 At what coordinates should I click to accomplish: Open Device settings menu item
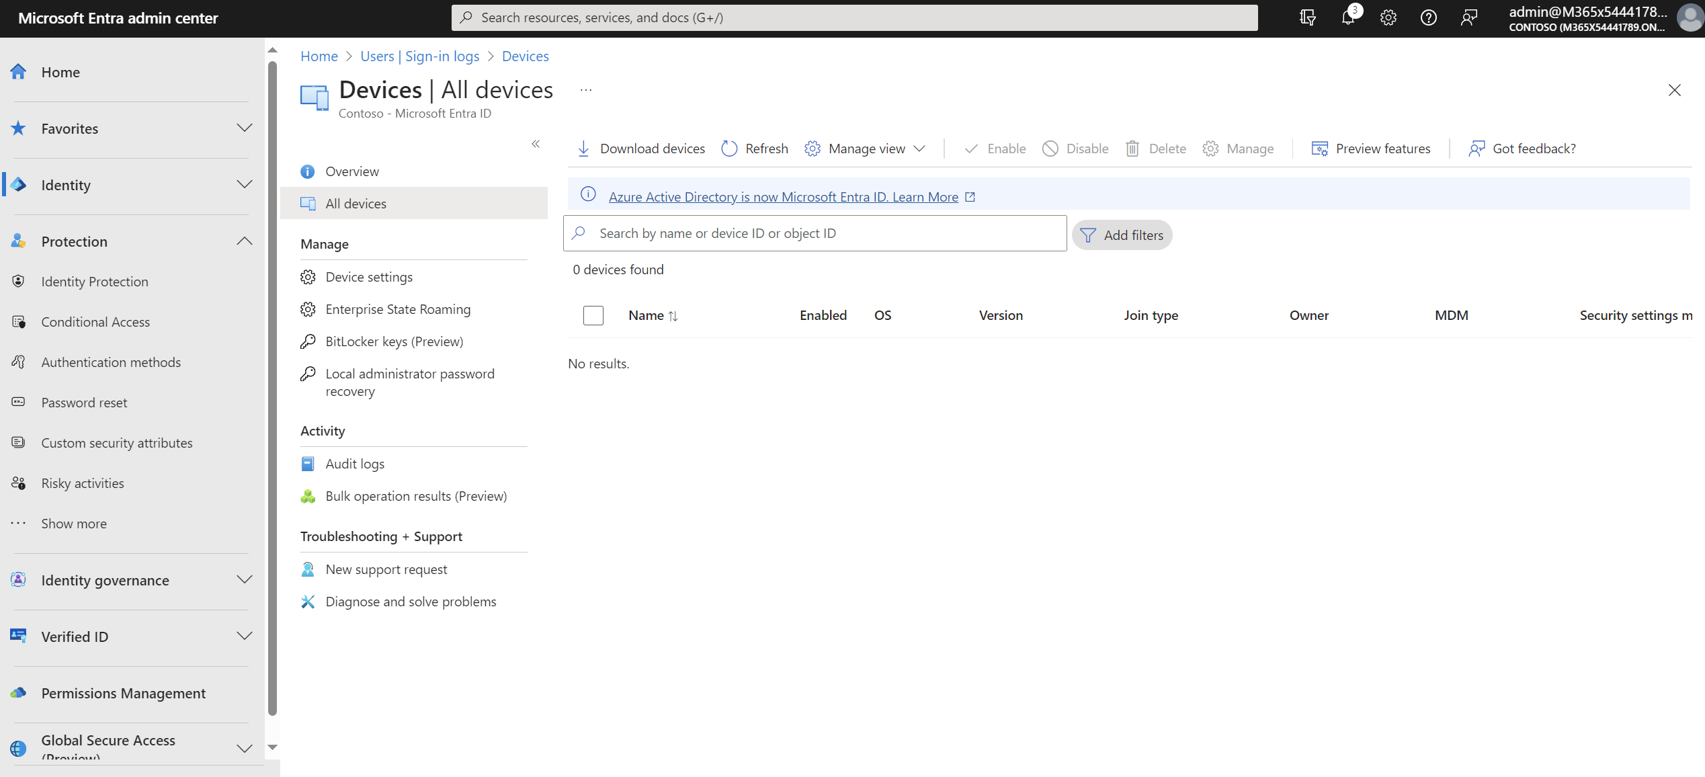coord(369,277)
